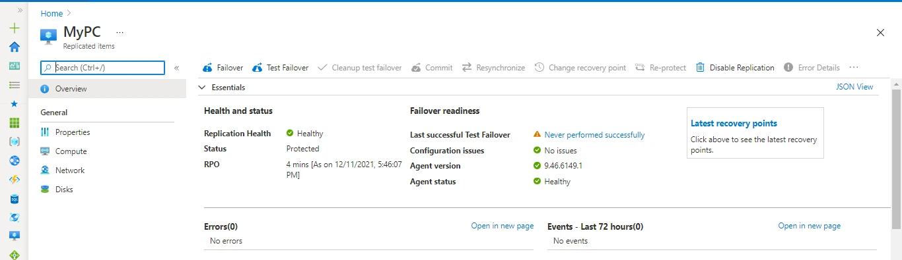
Task: Open App Services globe icon in sidebar
Action: pyautogui.click(x=15, y=161)
